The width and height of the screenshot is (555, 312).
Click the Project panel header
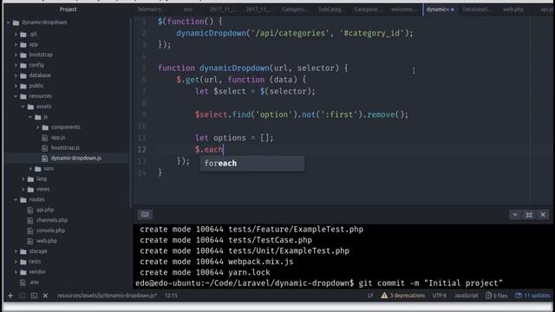(x=68, y=10)
